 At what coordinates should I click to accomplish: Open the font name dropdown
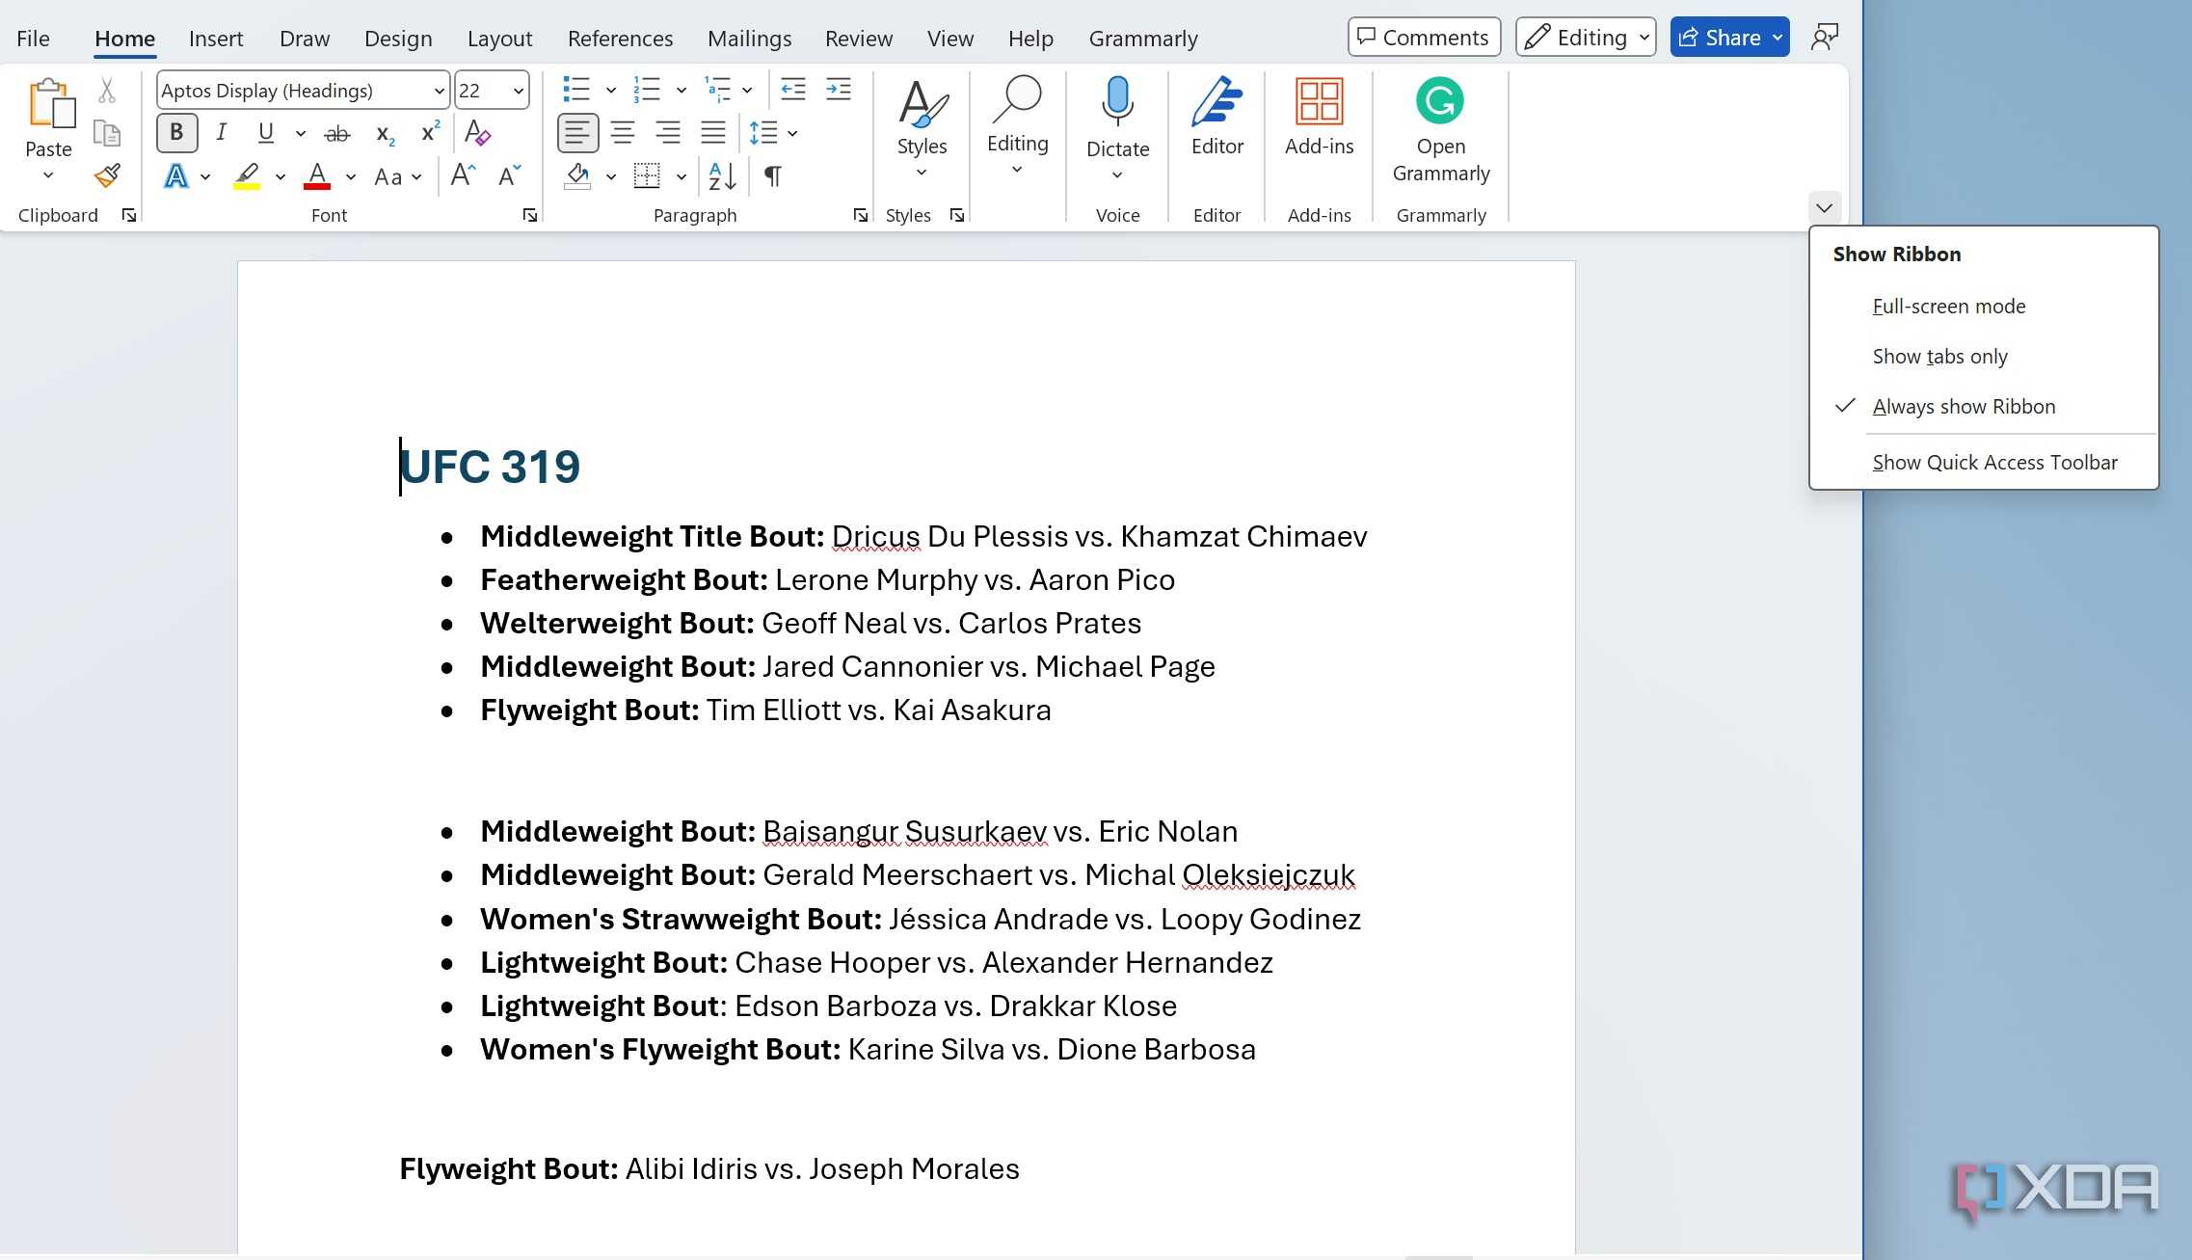440,91
